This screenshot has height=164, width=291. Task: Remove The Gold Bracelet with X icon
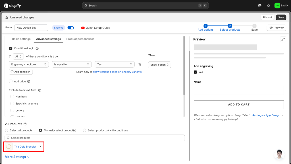[40, 146]
